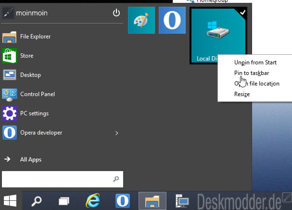Select the Local Disk tile
Screen dimensions: 292x210
tap(218, 36)
